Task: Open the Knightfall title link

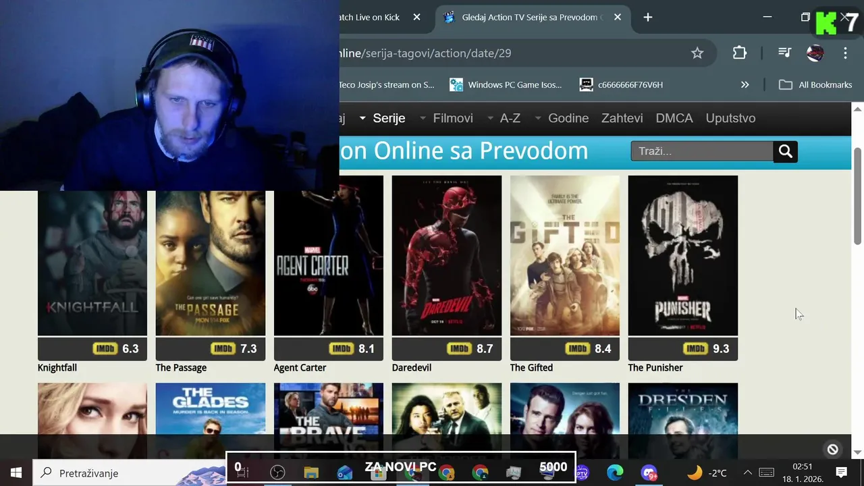Action: (x=57, y=367)
